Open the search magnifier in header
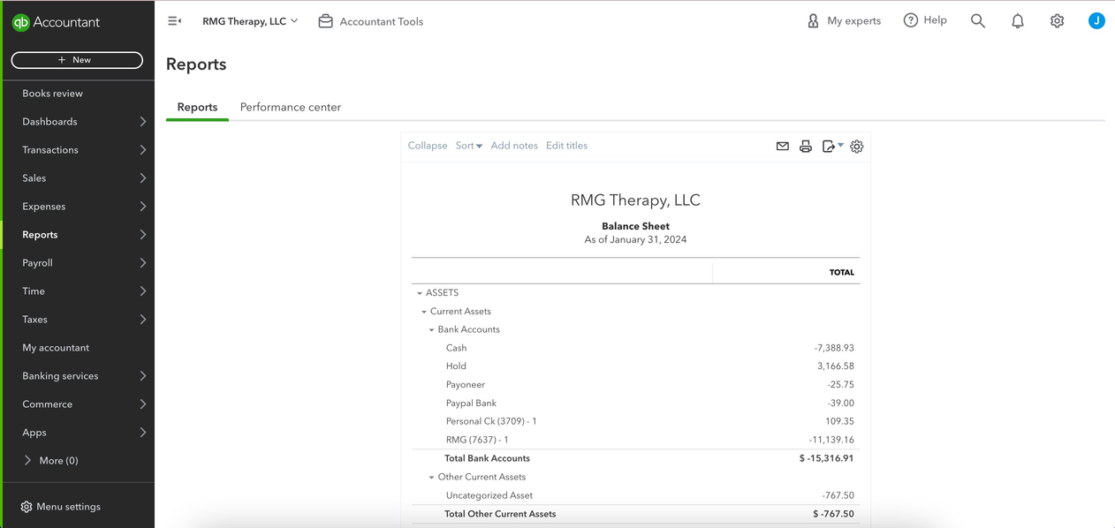The image size is (1115, 528). (977, 21)
